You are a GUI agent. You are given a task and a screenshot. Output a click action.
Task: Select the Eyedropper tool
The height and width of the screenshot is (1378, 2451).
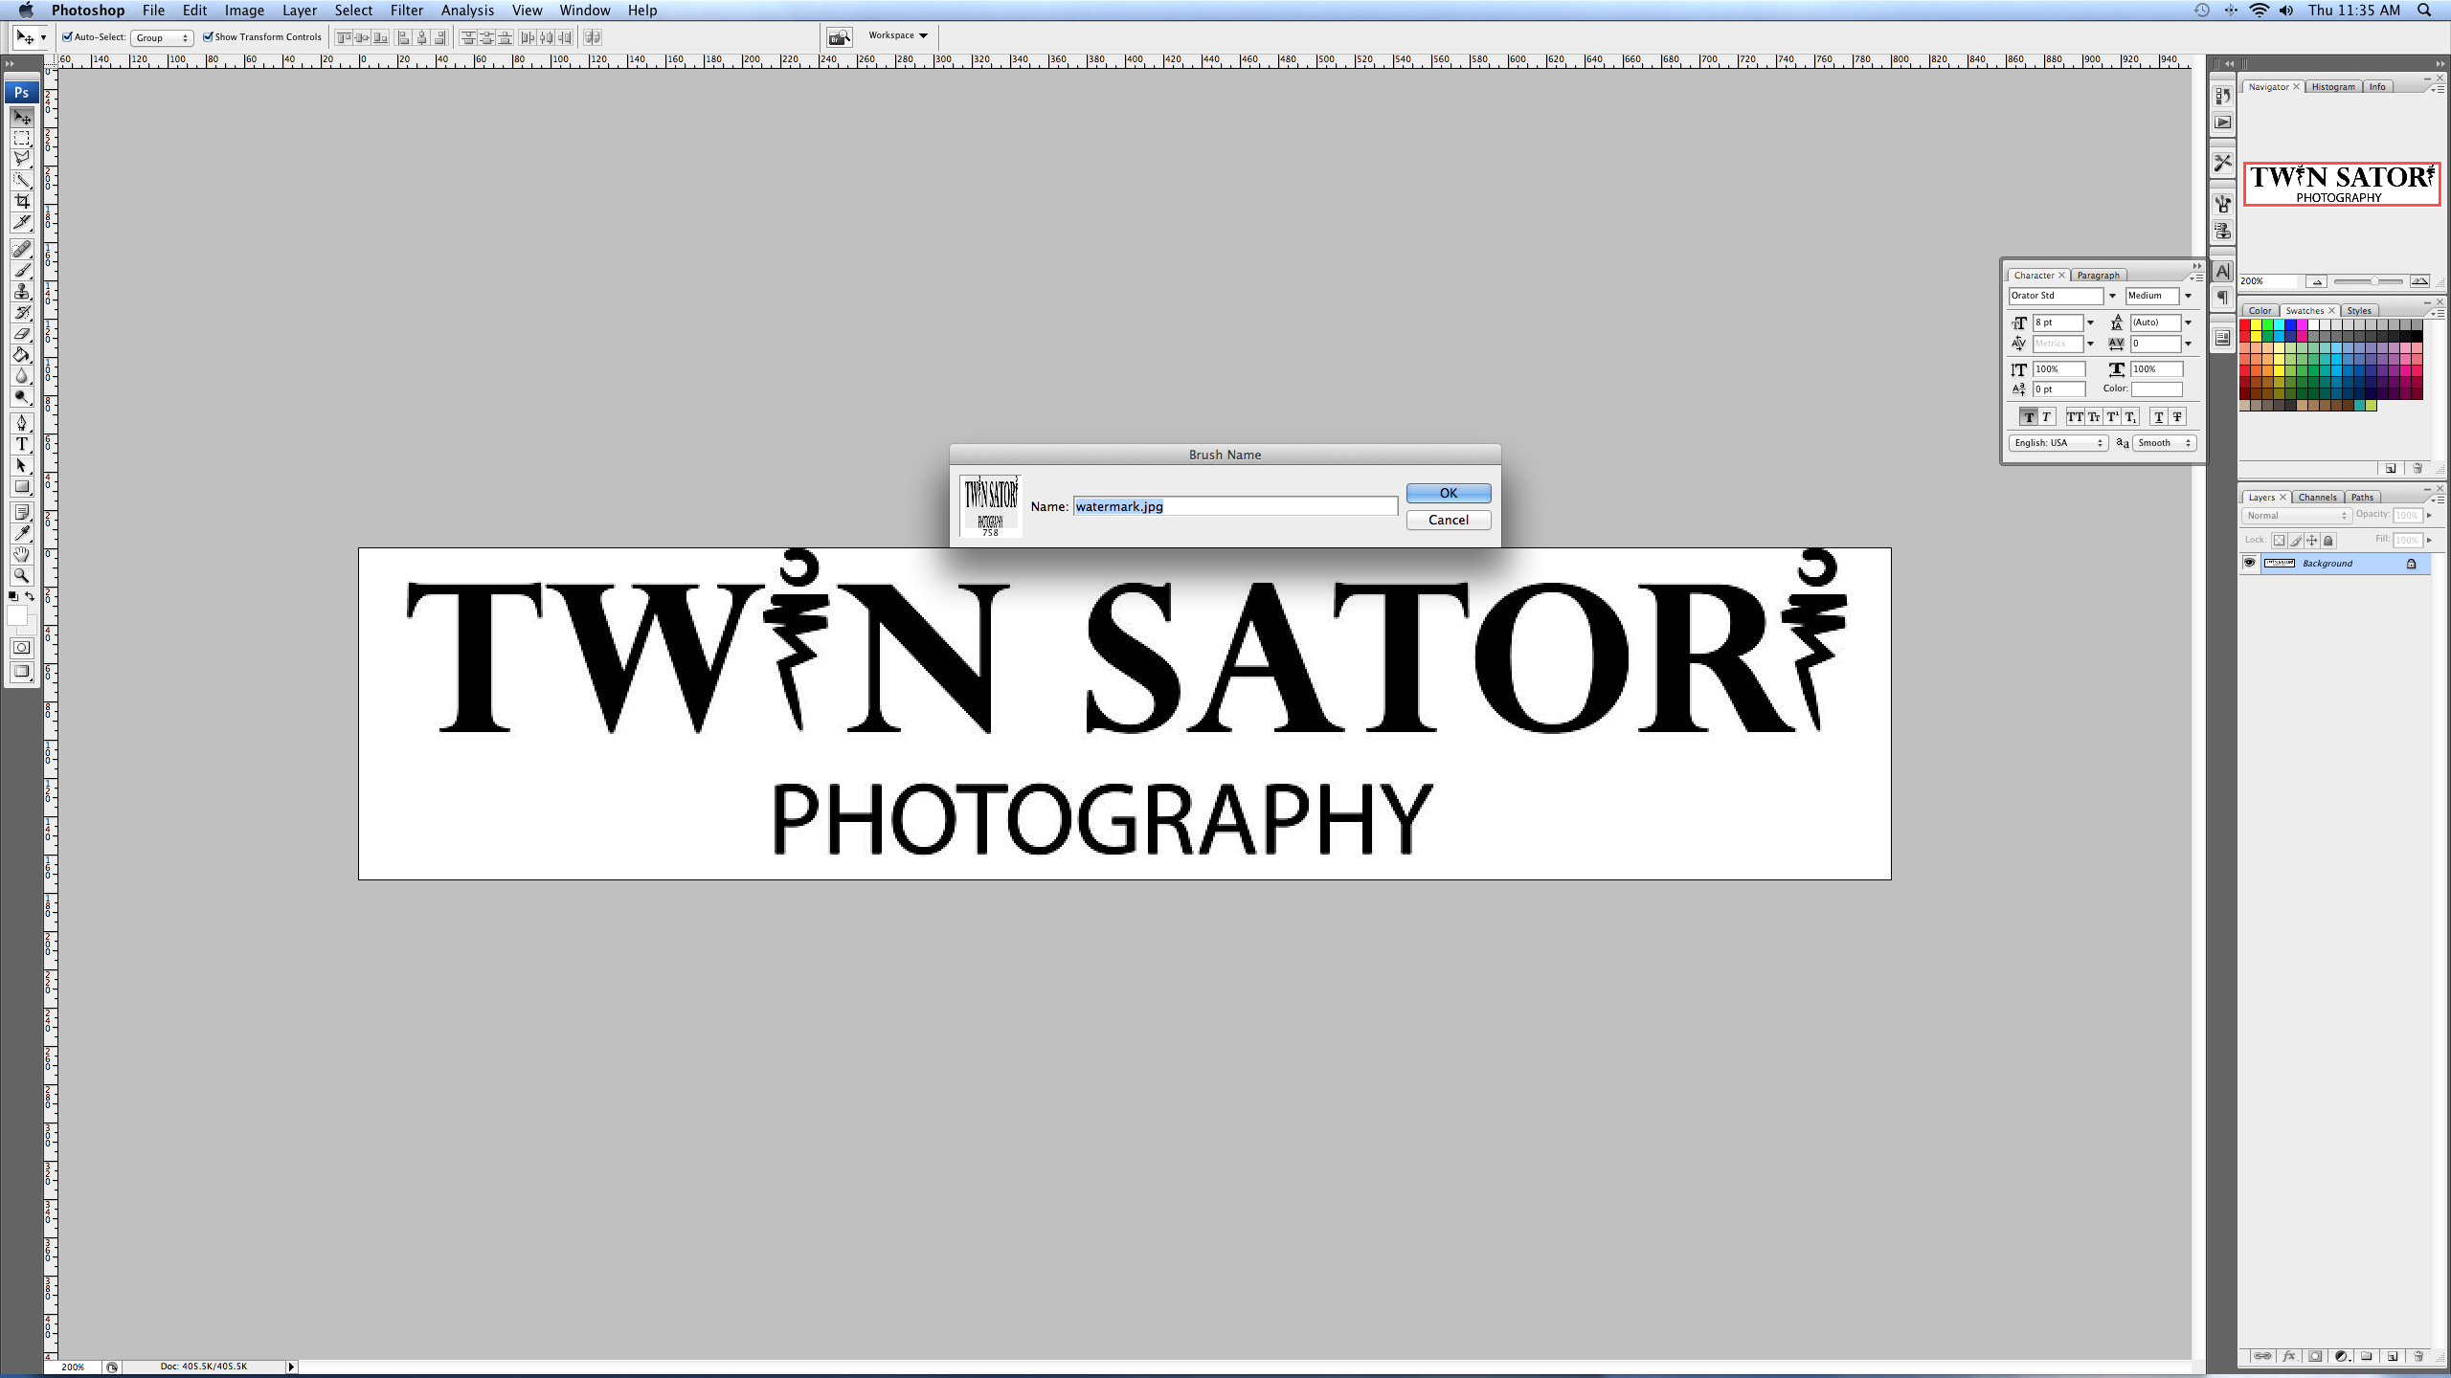tap(22, 534)
